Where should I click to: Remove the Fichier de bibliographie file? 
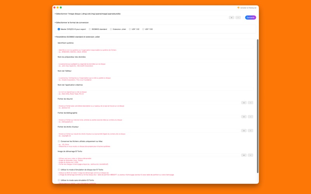tap(250, 117)
